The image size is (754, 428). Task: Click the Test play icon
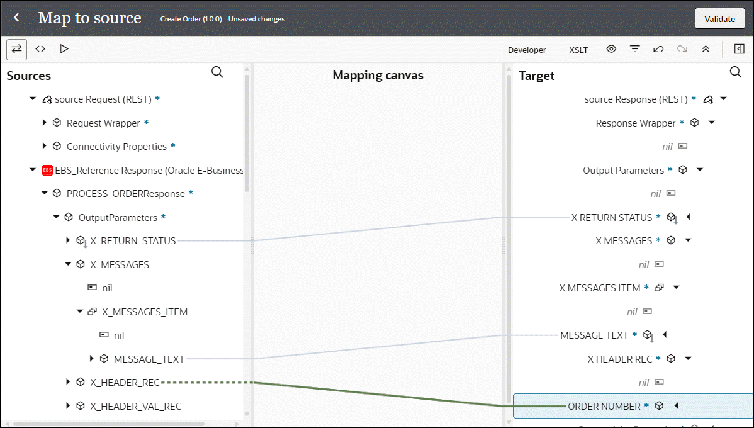pos(64,49)
